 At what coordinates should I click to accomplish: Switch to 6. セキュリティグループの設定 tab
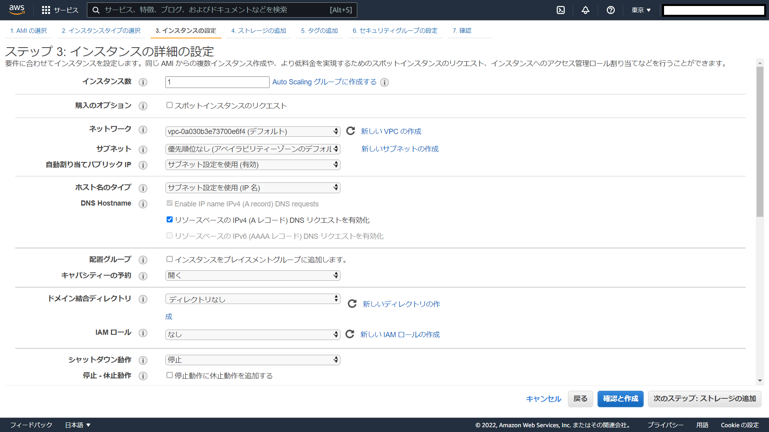click(395, 31)
